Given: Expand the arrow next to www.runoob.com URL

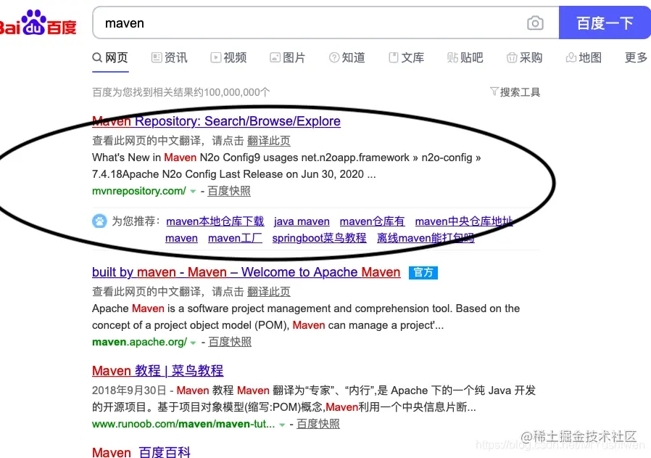Looking at the screenshot, I should coord(281,424).
